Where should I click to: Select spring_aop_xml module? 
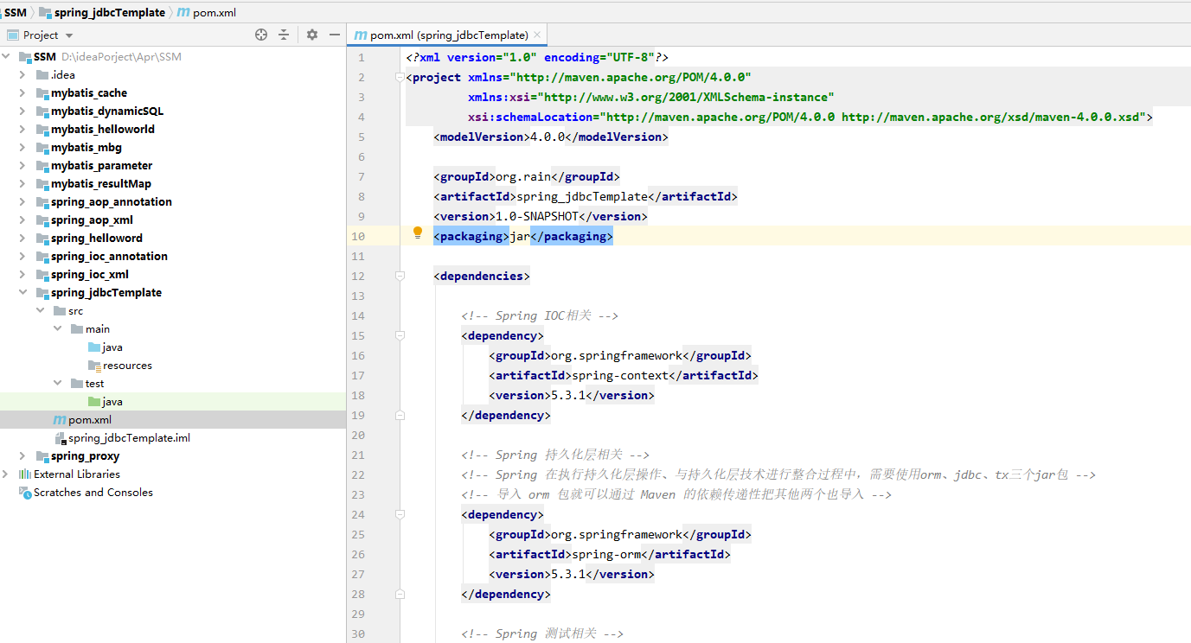(92, 220)
